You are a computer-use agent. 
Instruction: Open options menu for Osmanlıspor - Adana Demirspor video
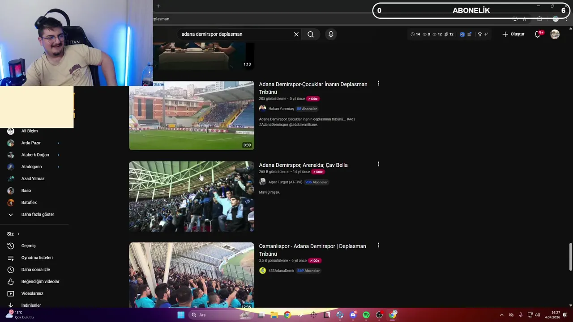378,245
